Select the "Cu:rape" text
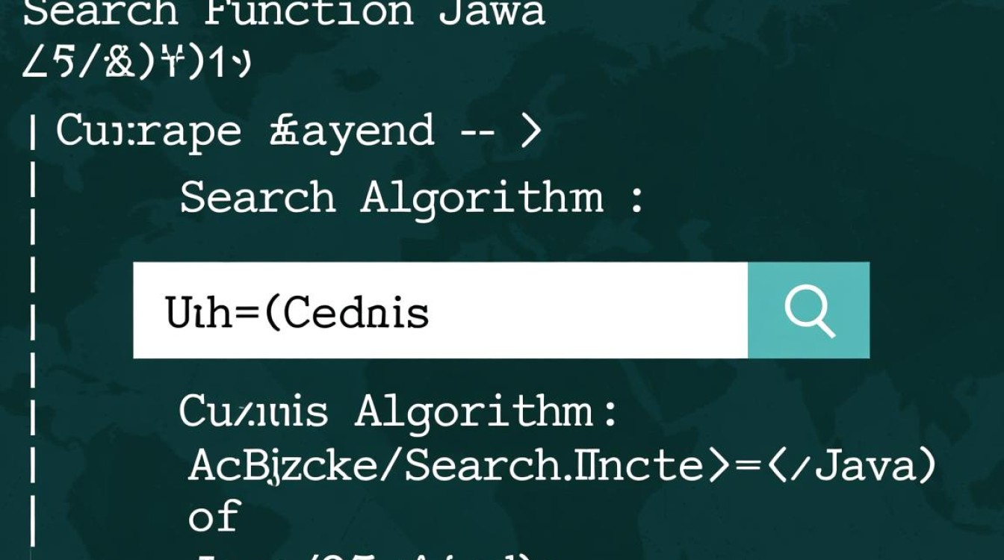1004x560 pixels. point(149,131)
